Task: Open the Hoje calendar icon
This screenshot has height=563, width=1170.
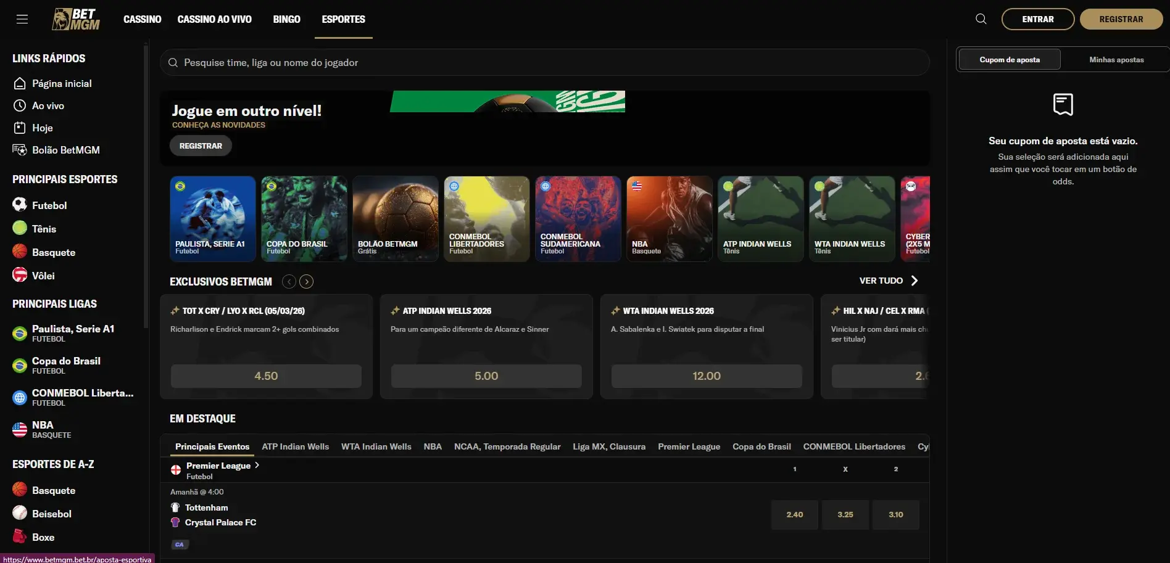Action: click(x=20, y=128)
